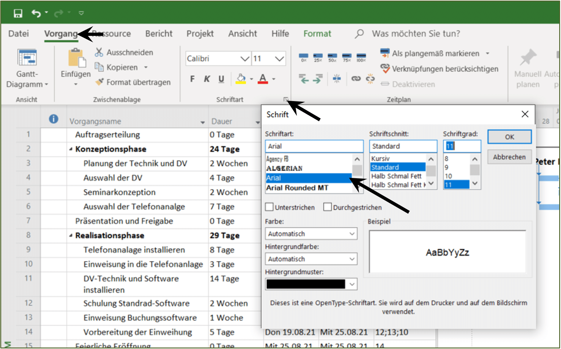561x349 pixels.
Task: Click the link tasks chain icon
Action: point(356,79)
